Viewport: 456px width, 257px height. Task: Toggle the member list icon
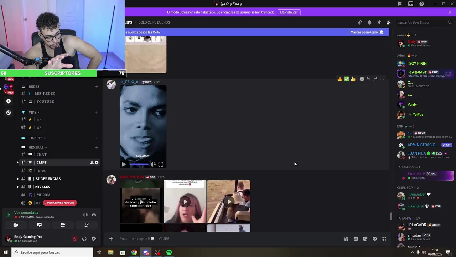click(x=388, y=22)
